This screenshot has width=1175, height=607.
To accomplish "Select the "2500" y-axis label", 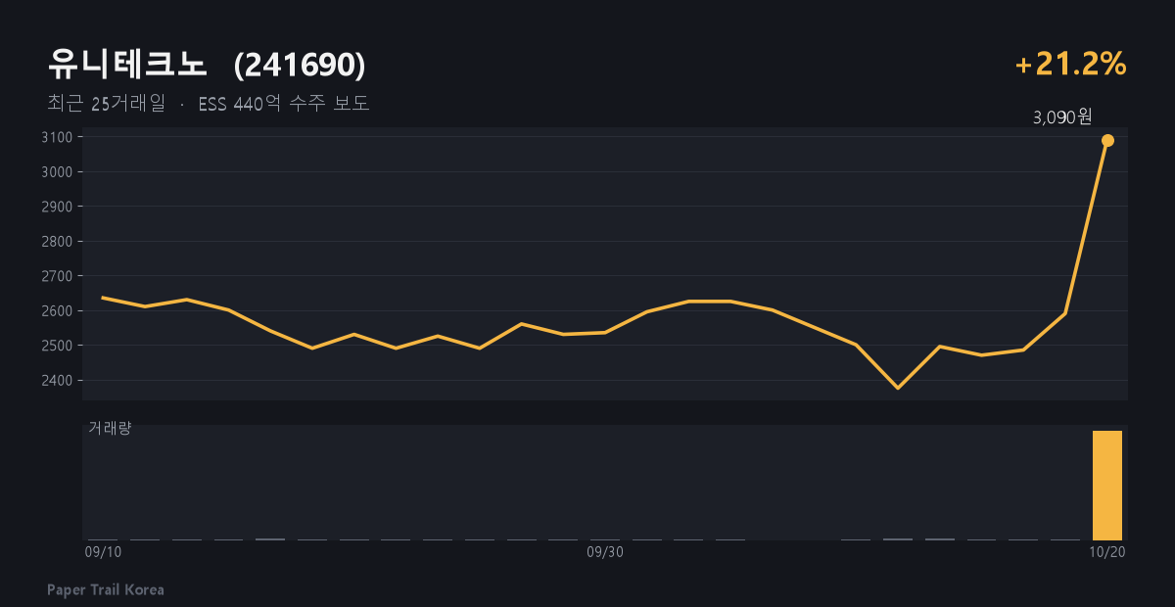I will click(x=57, y=346).
